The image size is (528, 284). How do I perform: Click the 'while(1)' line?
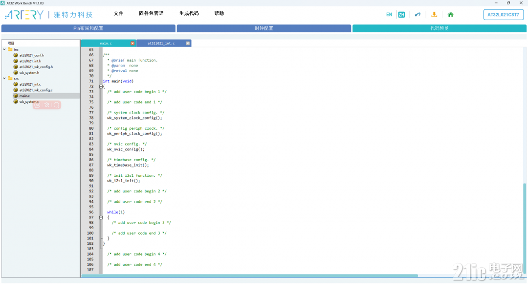point(116,212)
